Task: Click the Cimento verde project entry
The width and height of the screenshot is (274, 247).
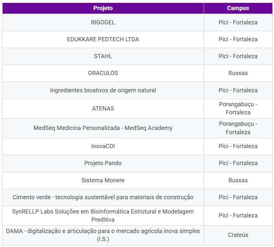Action: [x=103, y=197]
